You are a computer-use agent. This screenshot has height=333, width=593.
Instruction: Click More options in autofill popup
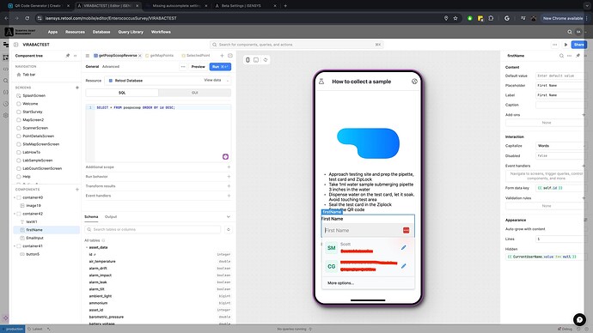(x=340, y=282)
